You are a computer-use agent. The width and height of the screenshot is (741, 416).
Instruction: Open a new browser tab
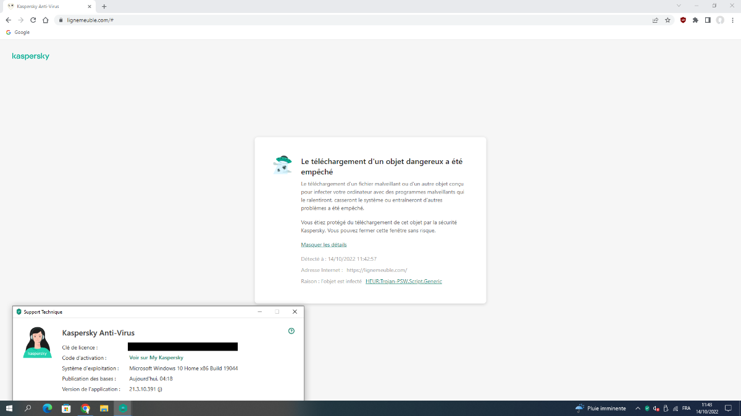104,6
